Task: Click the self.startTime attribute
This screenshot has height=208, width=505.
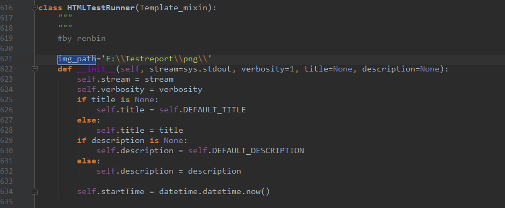Action: coord(111,192)
